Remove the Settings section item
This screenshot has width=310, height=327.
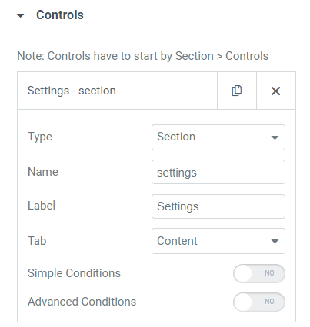pyautogui.click(x=276, y=91)
